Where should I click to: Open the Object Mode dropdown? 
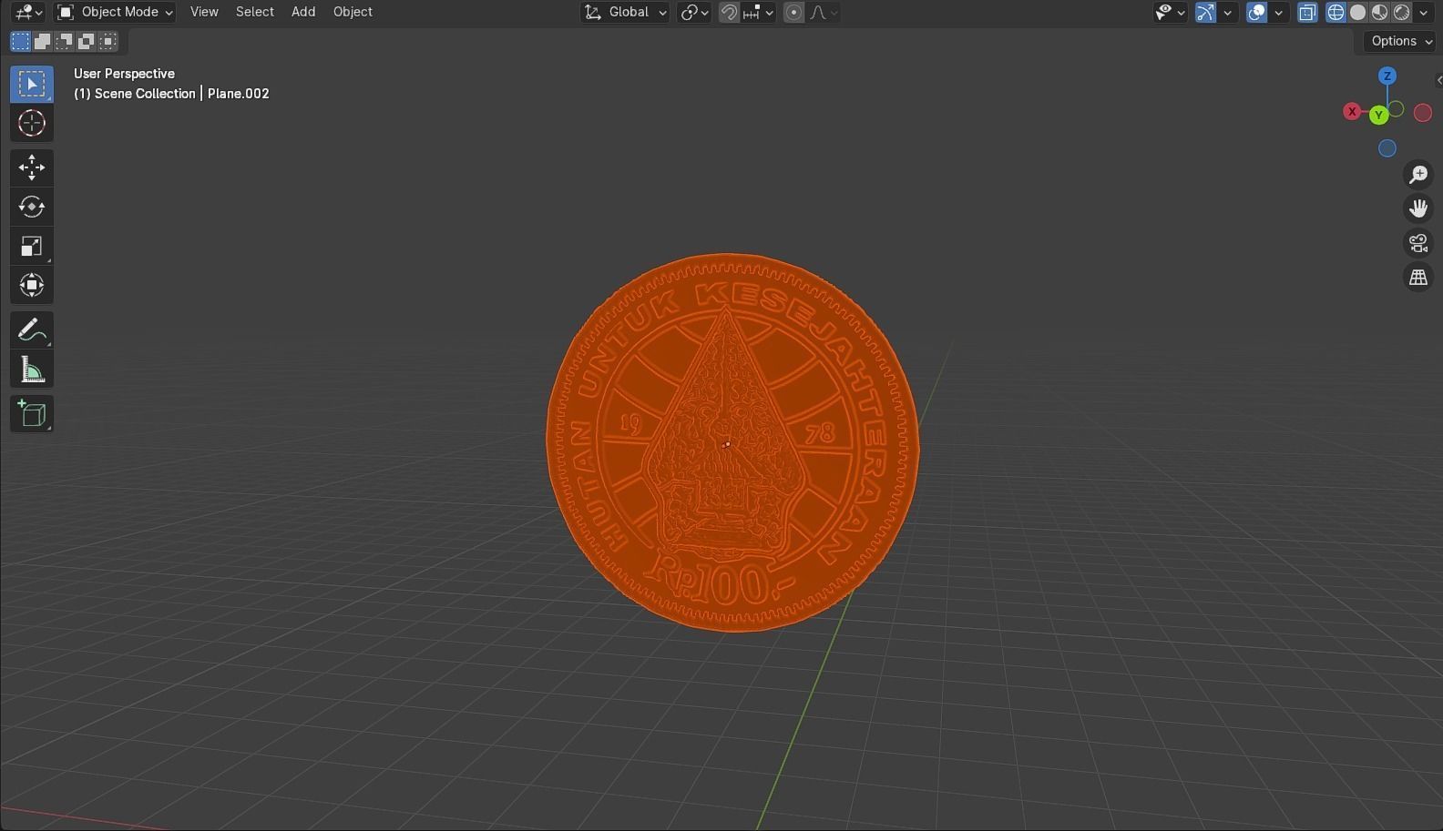coord(115,12)
